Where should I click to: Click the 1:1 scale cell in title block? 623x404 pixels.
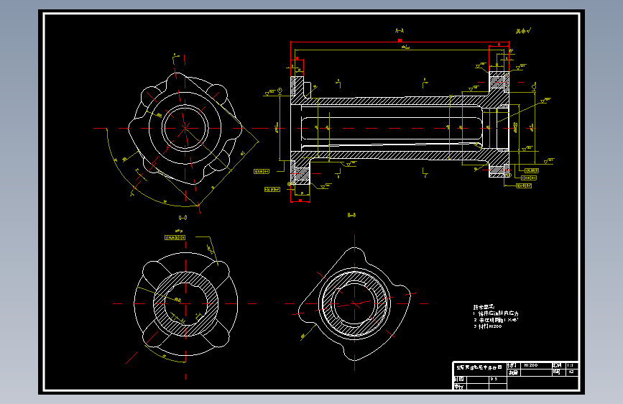(571, 365)
